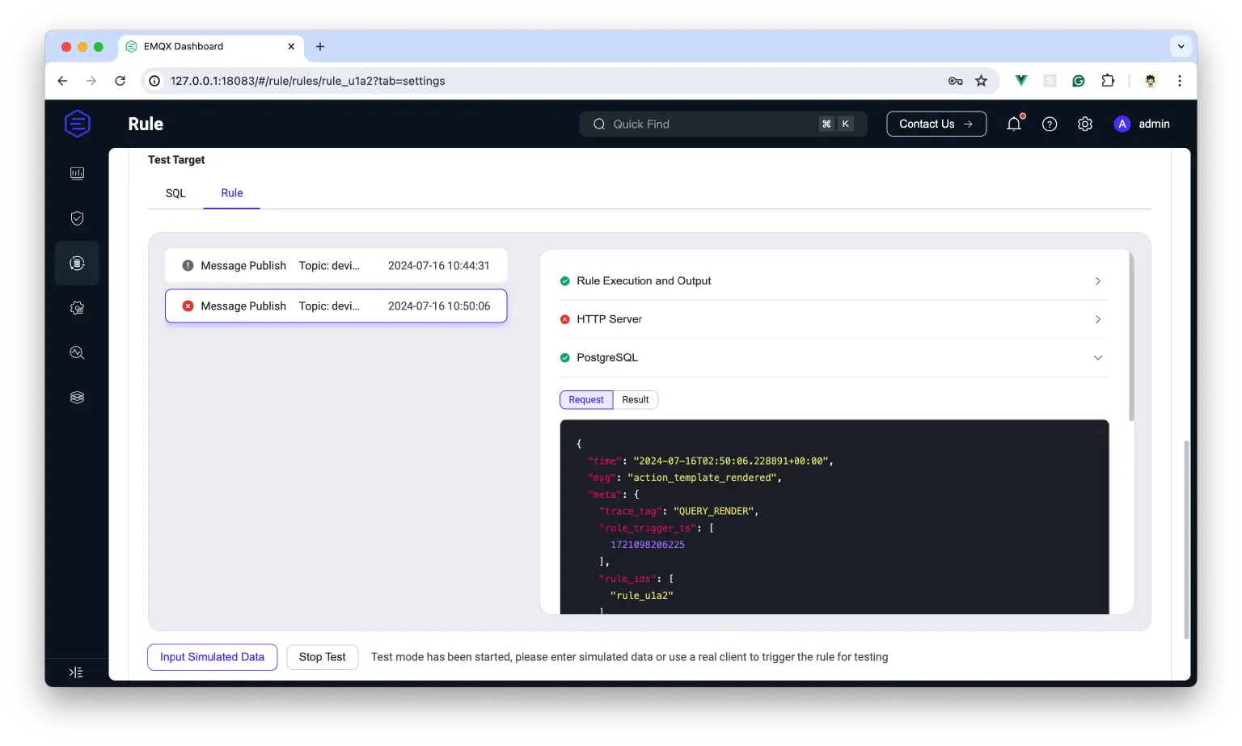The height and width of the screenshot is (746, 1242).
Task: Switch to the SQL test target tab
Action: 175,193
